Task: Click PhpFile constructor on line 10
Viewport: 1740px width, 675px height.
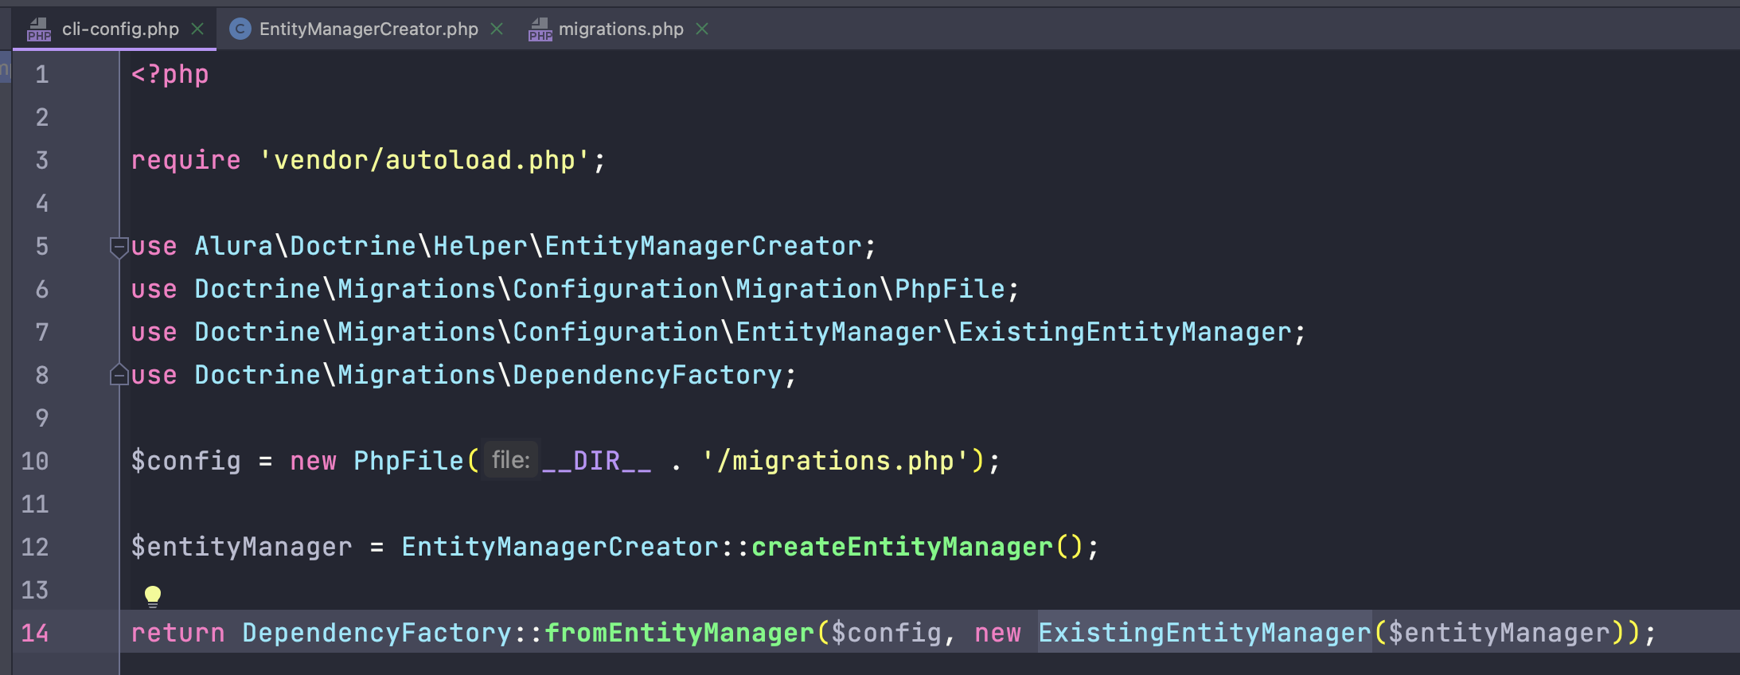Action: point(409,461)
